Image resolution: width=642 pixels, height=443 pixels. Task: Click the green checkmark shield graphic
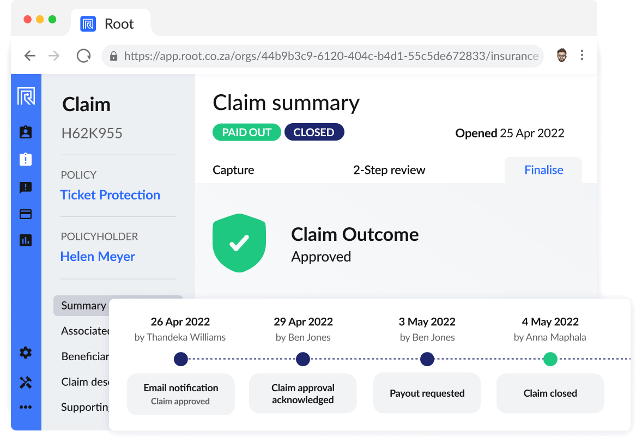pyautogui.click(x=239, y=242)
